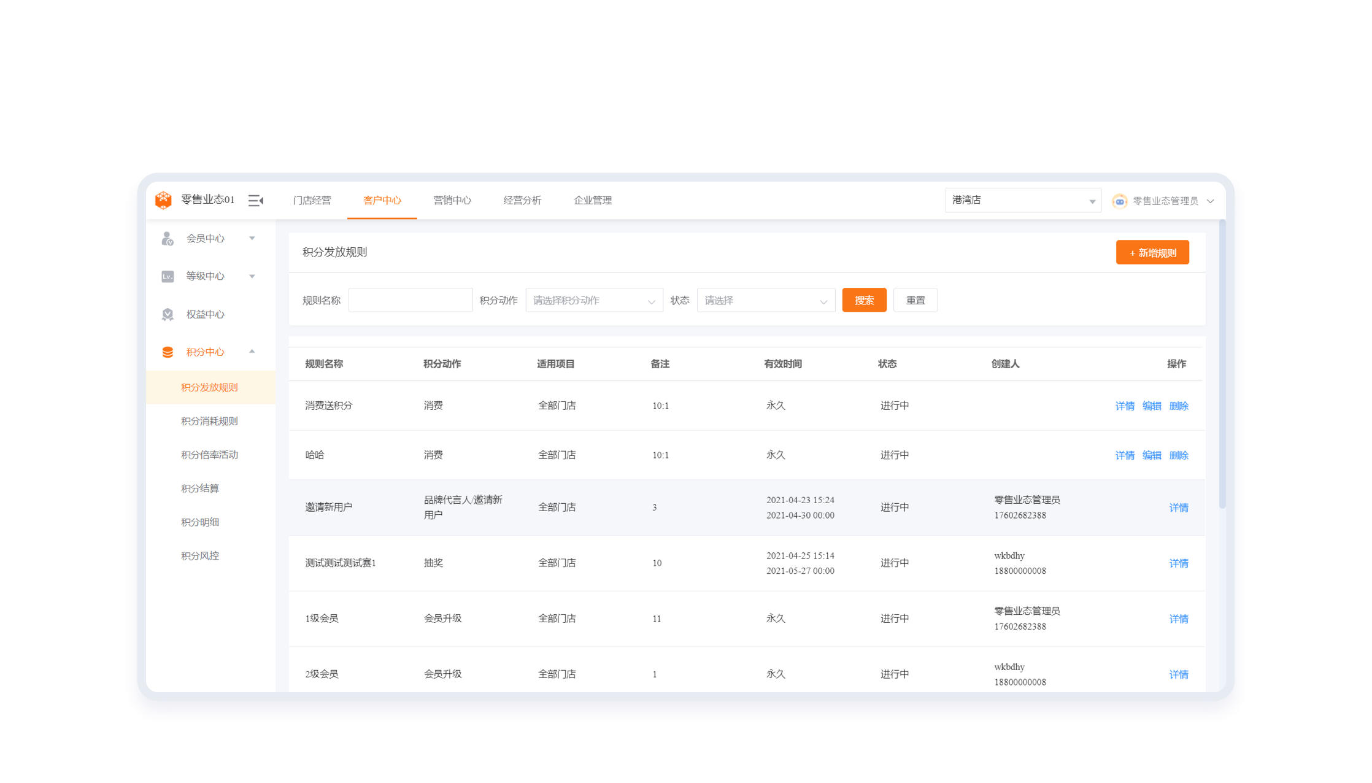Viewport: 1372px width, 783px height.
Task: Click the 新增规则 button
Action: click(x=1152, y=252)
